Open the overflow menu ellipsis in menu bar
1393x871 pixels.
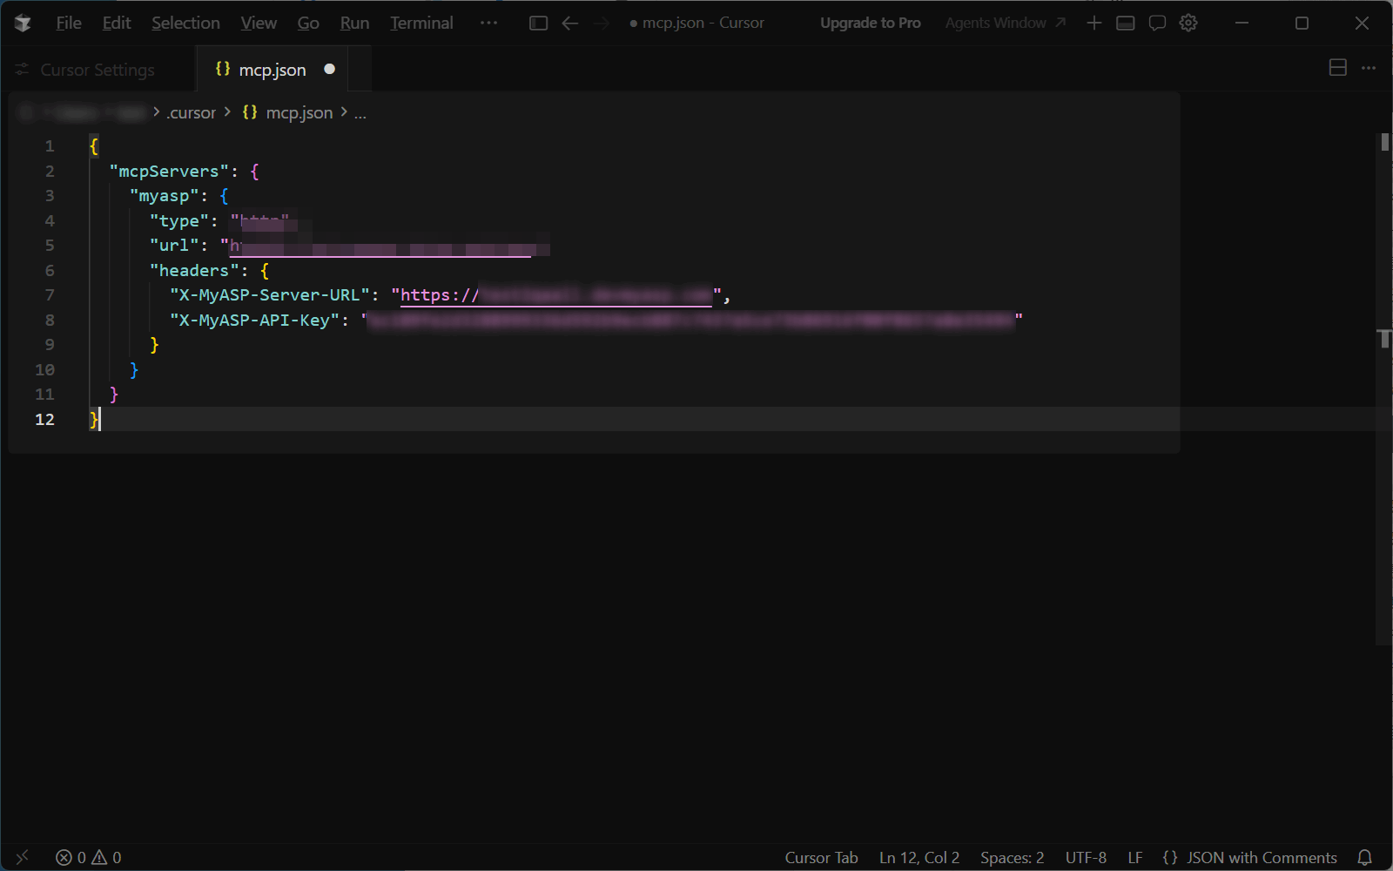(488, 24)
